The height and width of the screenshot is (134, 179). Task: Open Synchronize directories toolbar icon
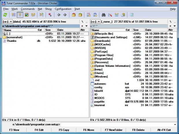pyautogui.click(x=117, y=15)
